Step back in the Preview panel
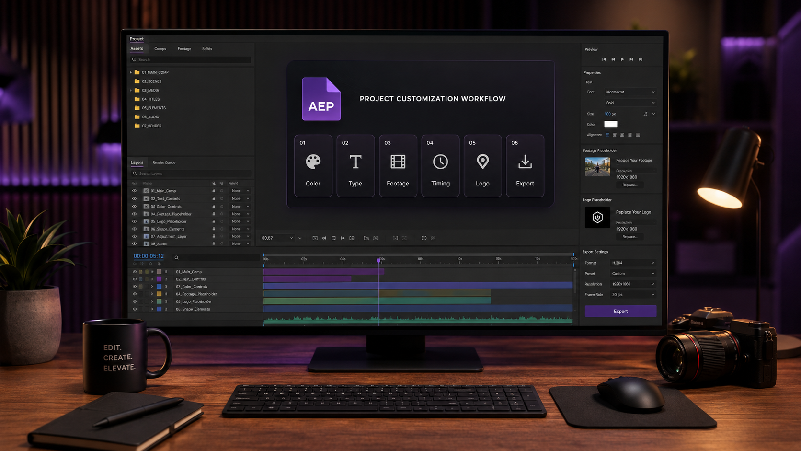Viewport: 801px width, 451px height. click(x=613, y=59)
